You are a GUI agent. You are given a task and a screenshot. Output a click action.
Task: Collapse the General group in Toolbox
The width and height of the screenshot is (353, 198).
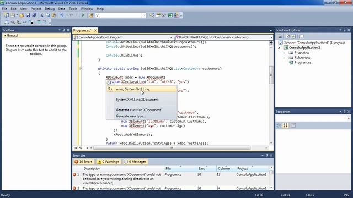pos(5,36)
